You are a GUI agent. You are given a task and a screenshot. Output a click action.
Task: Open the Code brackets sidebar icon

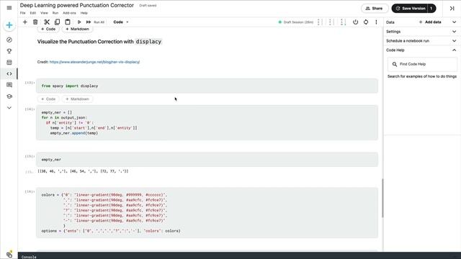coord(9,73)
